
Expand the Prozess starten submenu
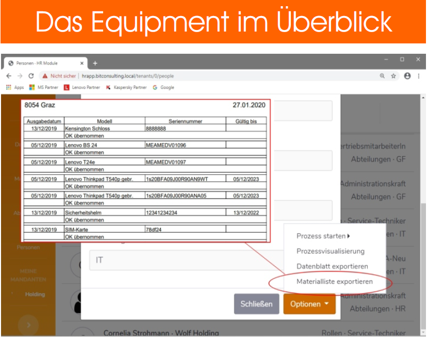click(323, 236)
